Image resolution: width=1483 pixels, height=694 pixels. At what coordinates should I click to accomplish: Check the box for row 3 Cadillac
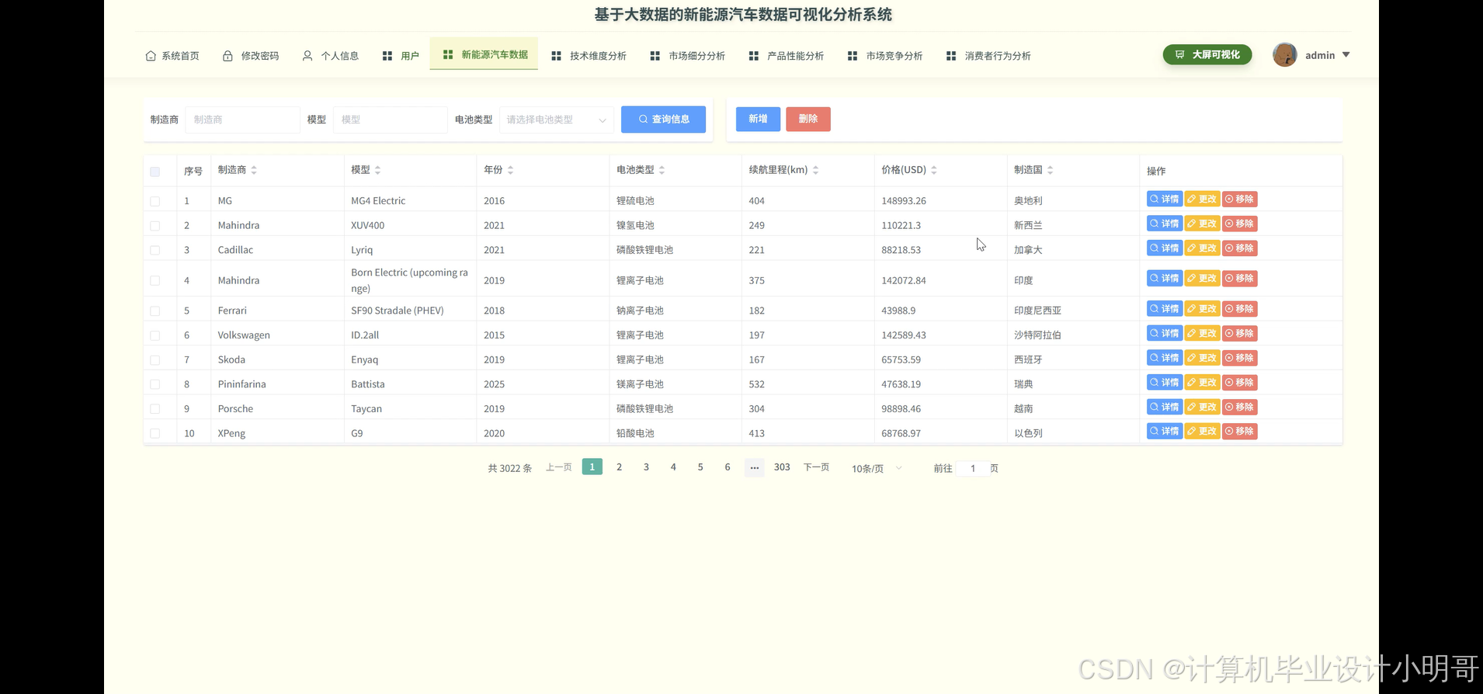[155, 250]
